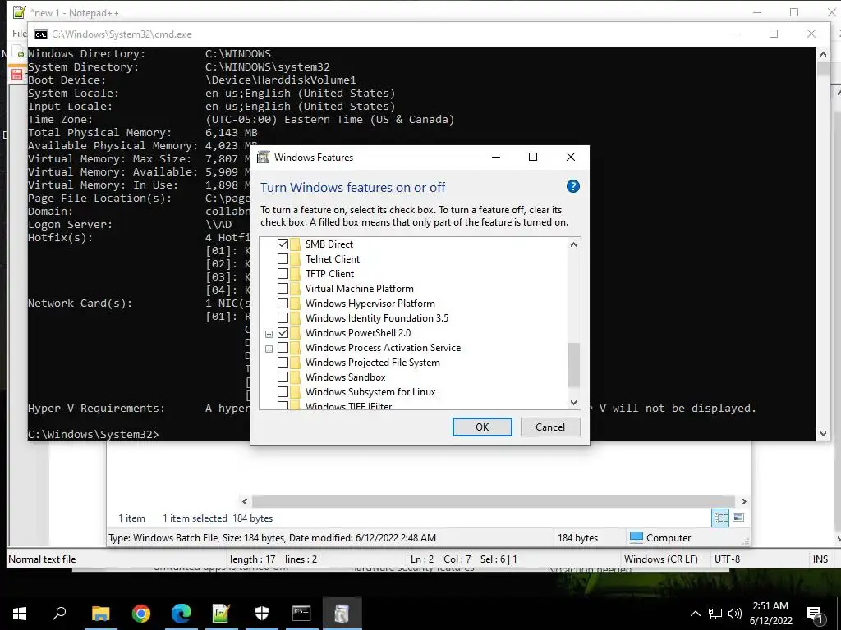Open the File menu in Notepad++
The height and width of the screenshot is (630, 841).
20,33
